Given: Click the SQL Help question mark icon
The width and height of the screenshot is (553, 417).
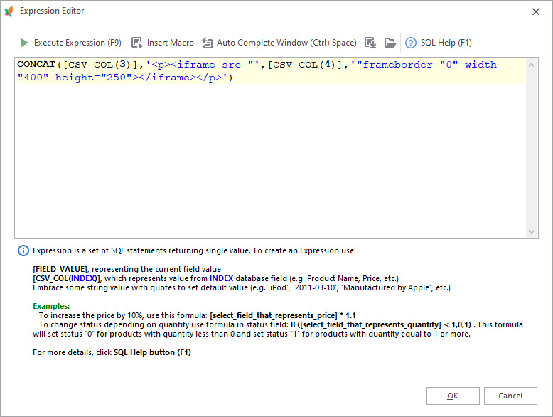Looking at the screenshot, I should tap(411, 43).
